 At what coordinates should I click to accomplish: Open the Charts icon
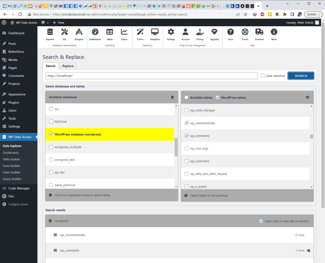tap(124, 32)
